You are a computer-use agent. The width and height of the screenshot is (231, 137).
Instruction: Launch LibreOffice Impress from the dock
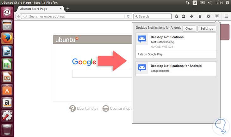pos(7,77)
